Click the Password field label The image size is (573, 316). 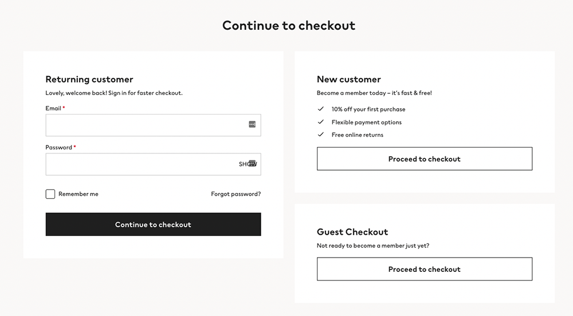point(59,147)
